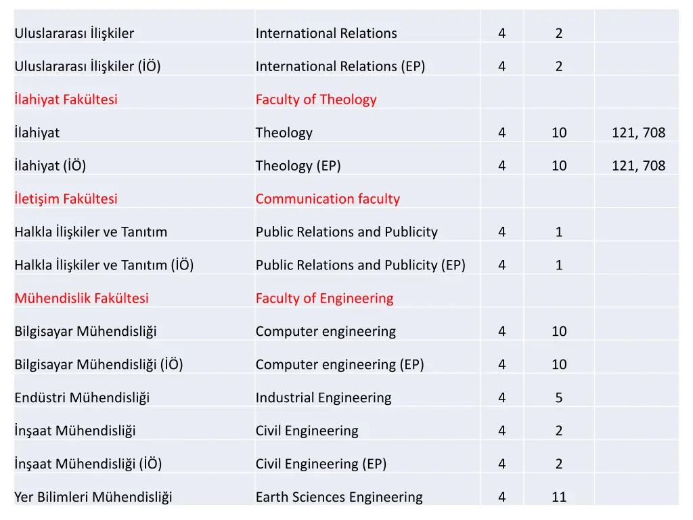The width and height of the screenshot is (693, 520).
Task: Select the red İlahiyat Fakültesi heading
Action: (x=66, y=100)
